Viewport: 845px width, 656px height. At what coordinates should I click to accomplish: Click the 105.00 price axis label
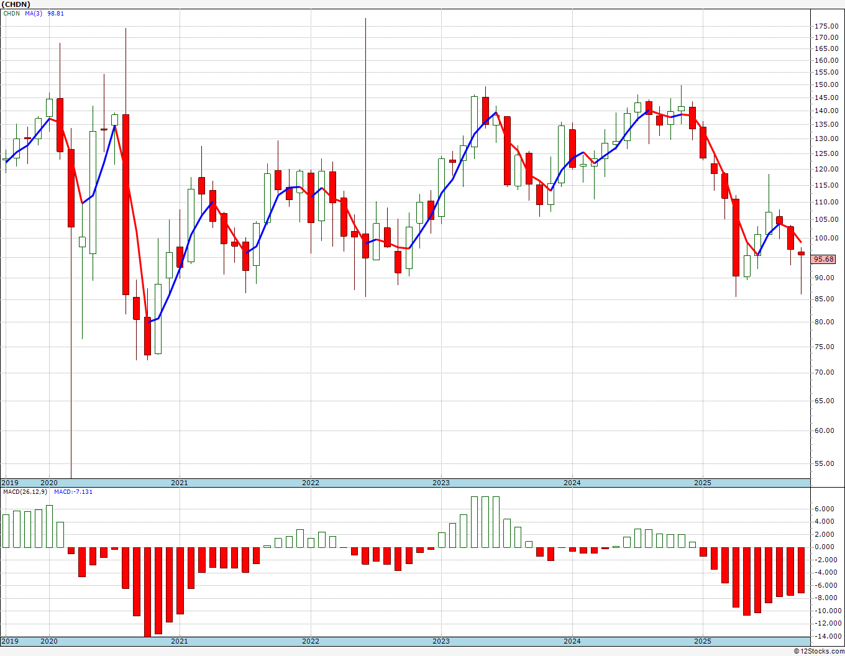pyautogui.click(x=825, y=219)
